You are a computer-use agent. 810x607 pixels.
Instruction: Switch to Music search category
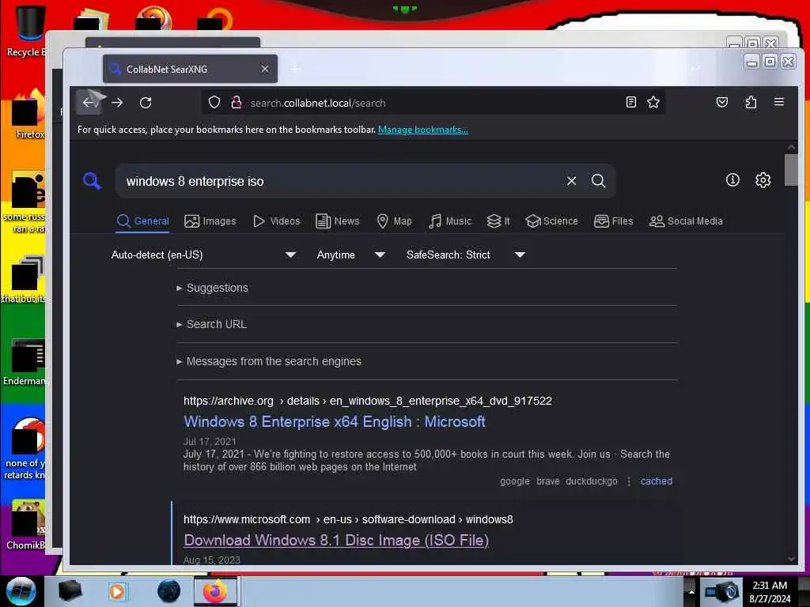click(x=450, y=221)
